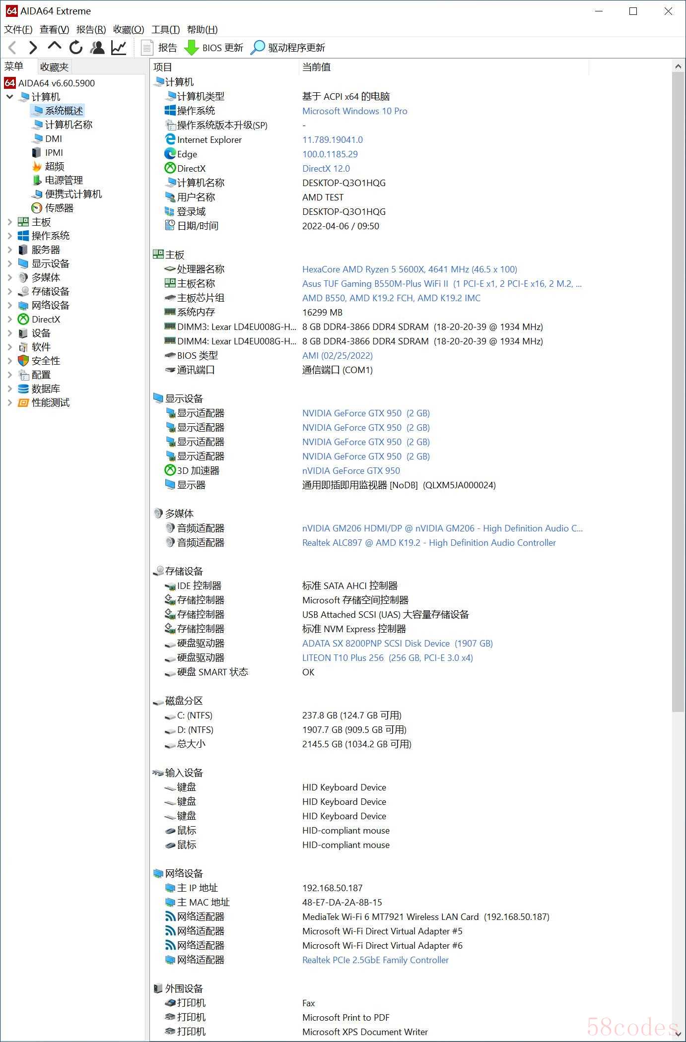
Task: Click Realtek PCIe 2.5GbE Family Controller link
Action: (375, 960)
